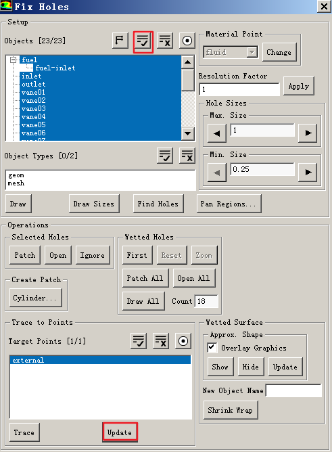This screenshot has height=452, width=332.
Task: Select all Object Types icon
Action: 165,156
